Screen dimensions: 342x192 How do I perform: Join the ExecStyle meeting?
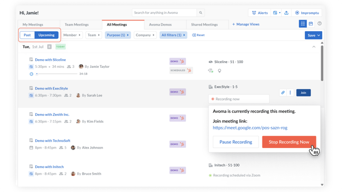pos(303,92)
